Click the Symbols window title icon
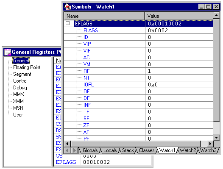Viewport: 223px width, 169px height. [67, 7]
